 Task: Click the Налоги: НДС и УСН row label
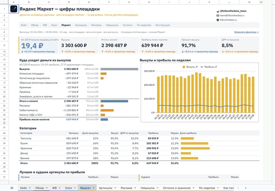31,115
